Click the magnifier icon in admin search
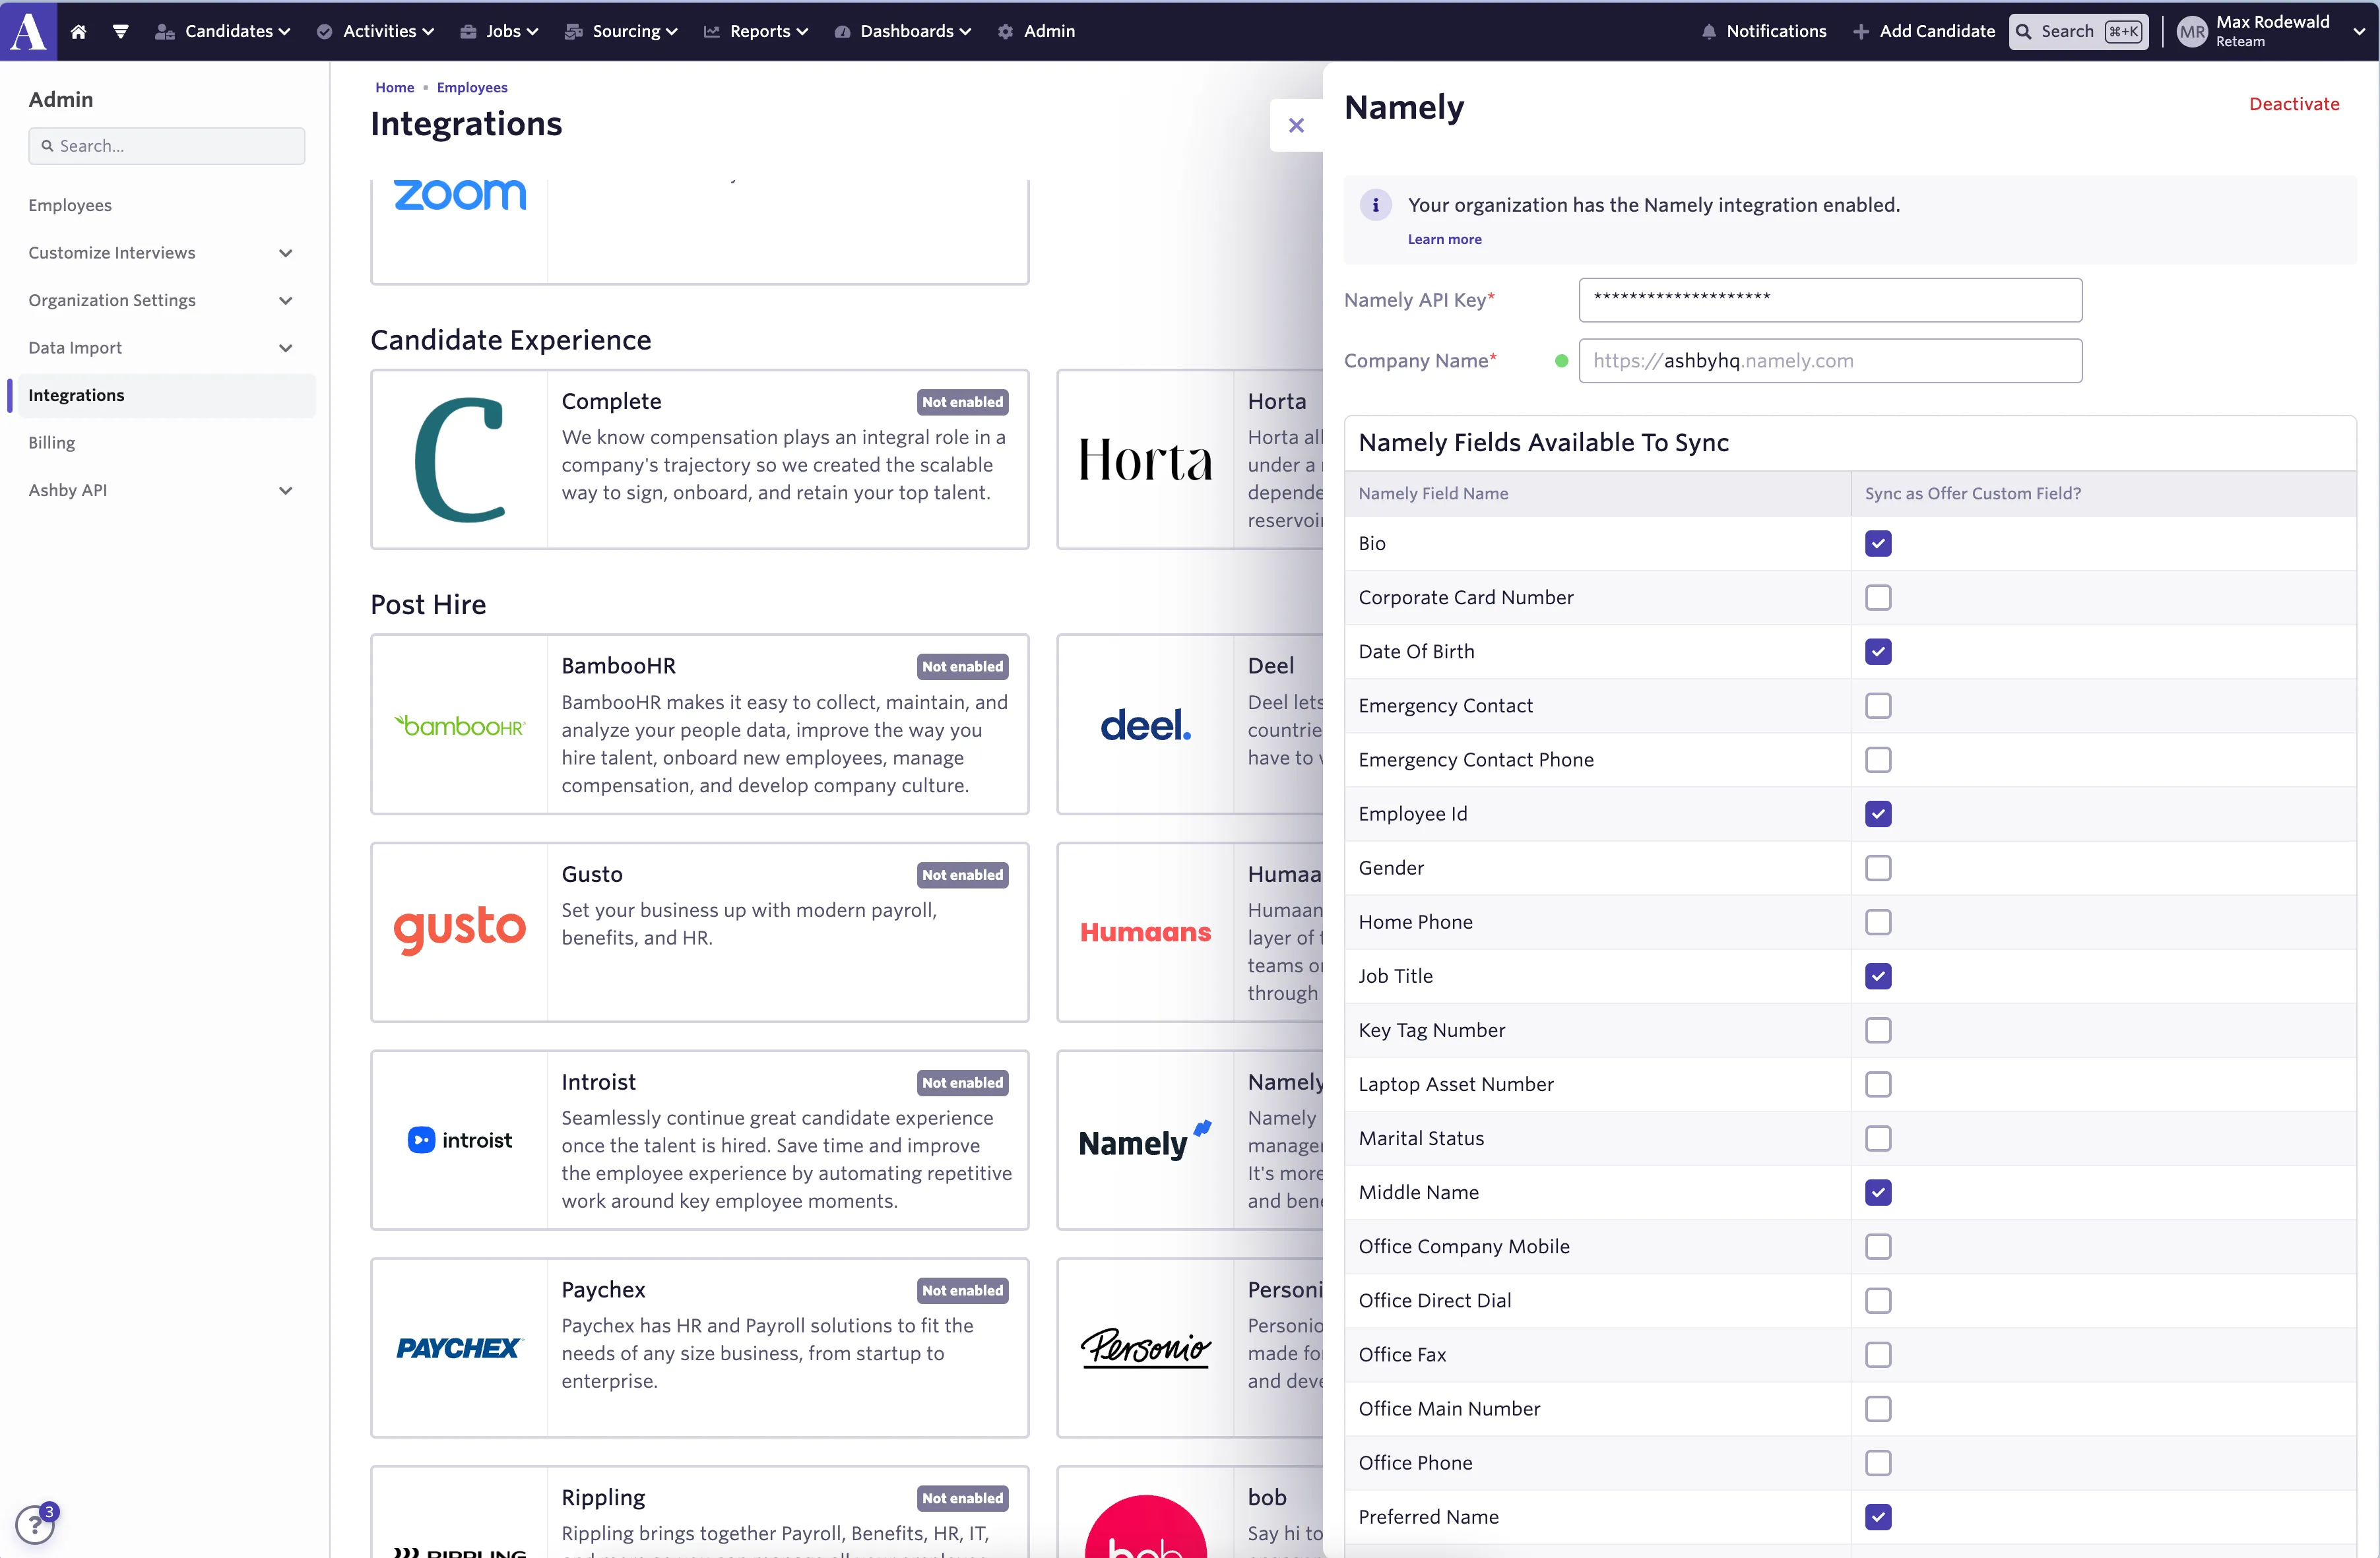The width and height of the screenshot is (2380, 1558). tap(47, 146)
